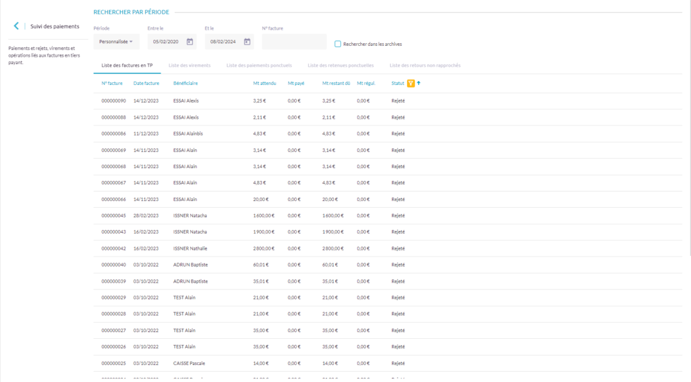Click inside the N° facture search field
The width and height of the screenshot is (691, 382).
[294, 42]
